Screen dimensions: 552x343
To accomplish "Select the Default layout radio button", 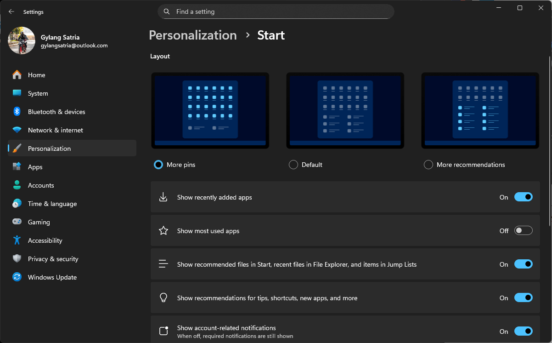I will click(x=293, y=165).
